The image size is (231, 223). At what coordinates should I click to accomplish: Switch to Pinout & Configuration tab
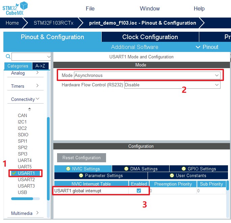pos(52,37)
